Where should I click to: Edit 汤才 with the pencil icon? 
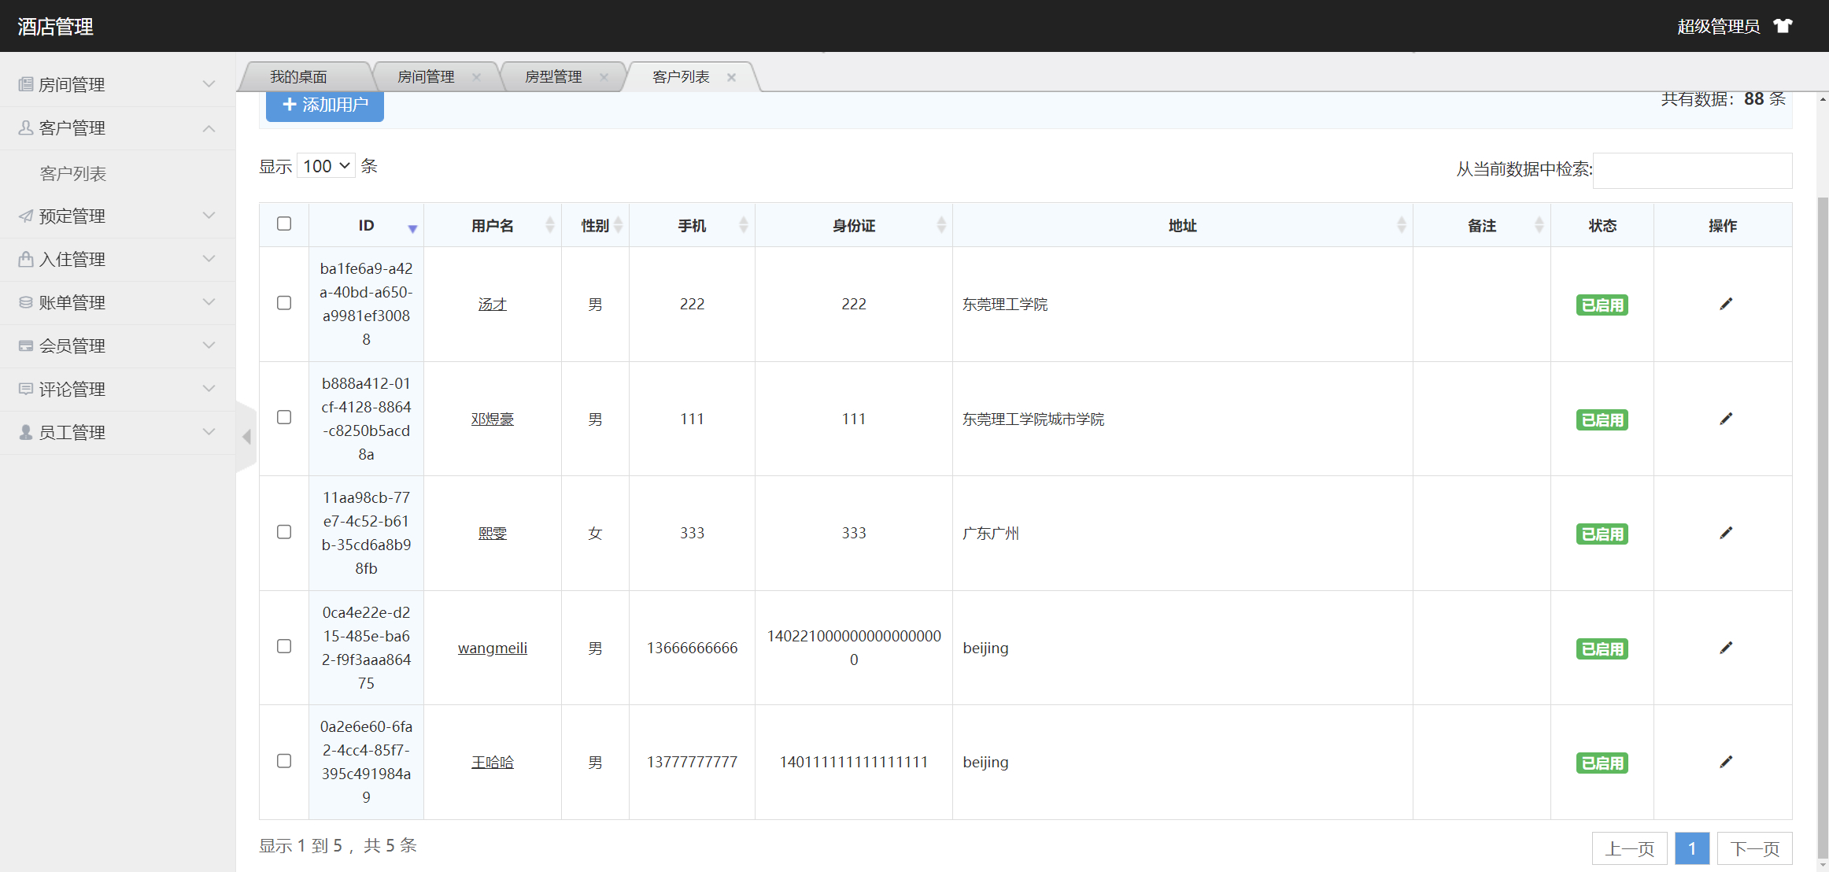point(1727,304)
